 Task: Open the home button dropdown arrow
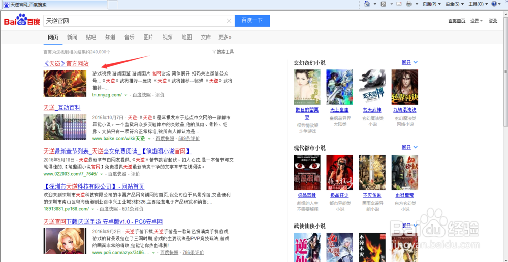(x=375, y=4)
